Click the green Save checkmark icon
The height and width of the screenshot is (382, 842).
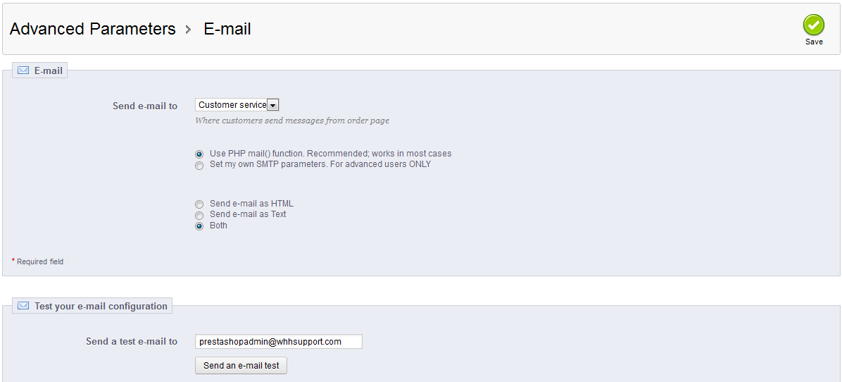814,25
